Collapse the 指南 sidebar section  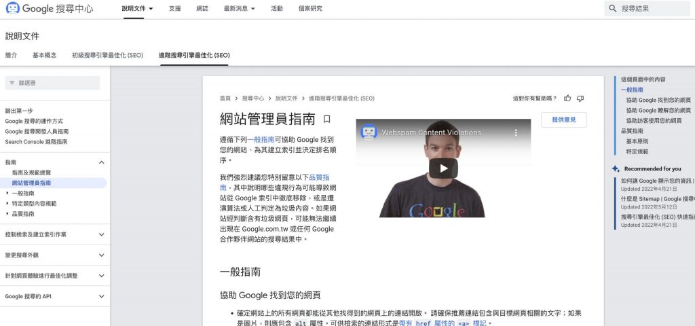[102, 162]
